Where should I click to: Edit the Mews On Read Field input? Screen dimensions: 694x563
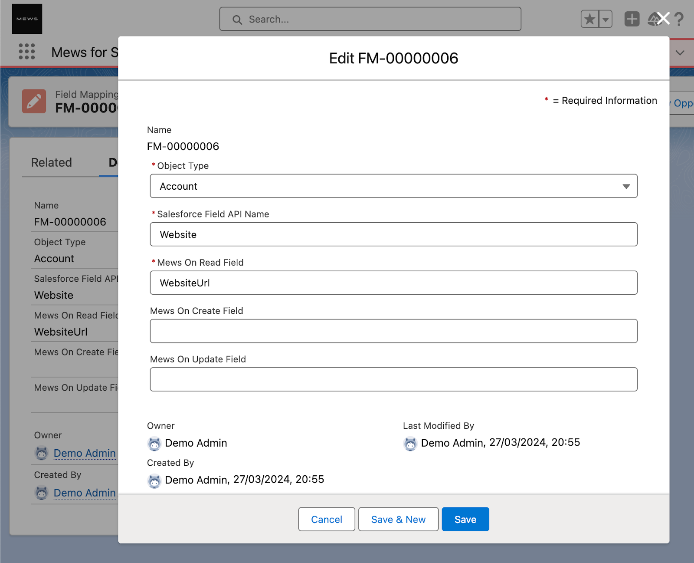click(x=393, y=283)
